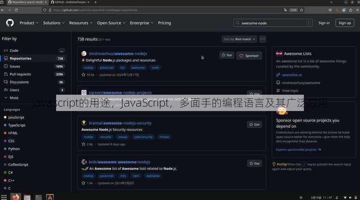Sponsor sindresorhus with the heart button
The width and height of the screenshot is (360, 200).
(x=249, y=56)
